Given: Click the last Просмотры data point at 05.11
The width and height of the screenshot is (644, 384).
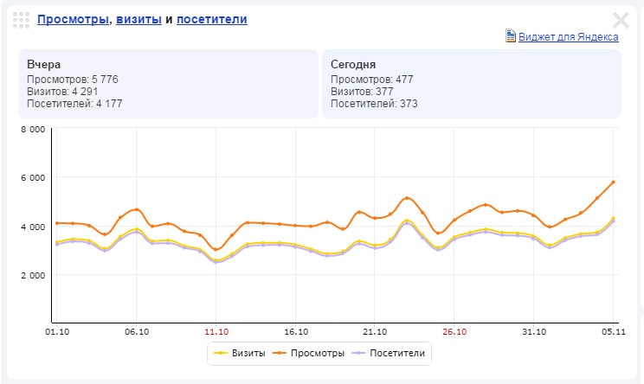Looking at the screenshot, I should [613, 182].
